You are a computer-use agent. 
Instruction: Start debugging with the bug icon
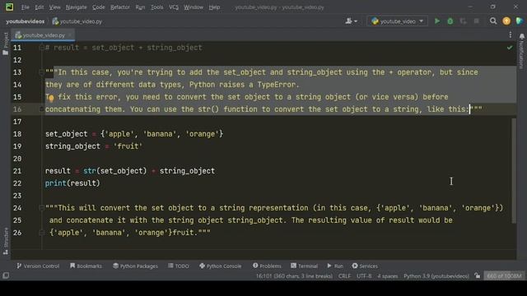tap(450, 21)
